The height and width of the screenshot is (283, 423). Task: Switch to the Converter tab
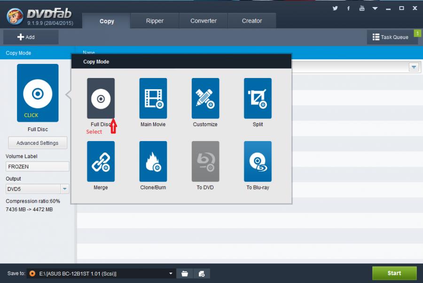pos(204,21)
